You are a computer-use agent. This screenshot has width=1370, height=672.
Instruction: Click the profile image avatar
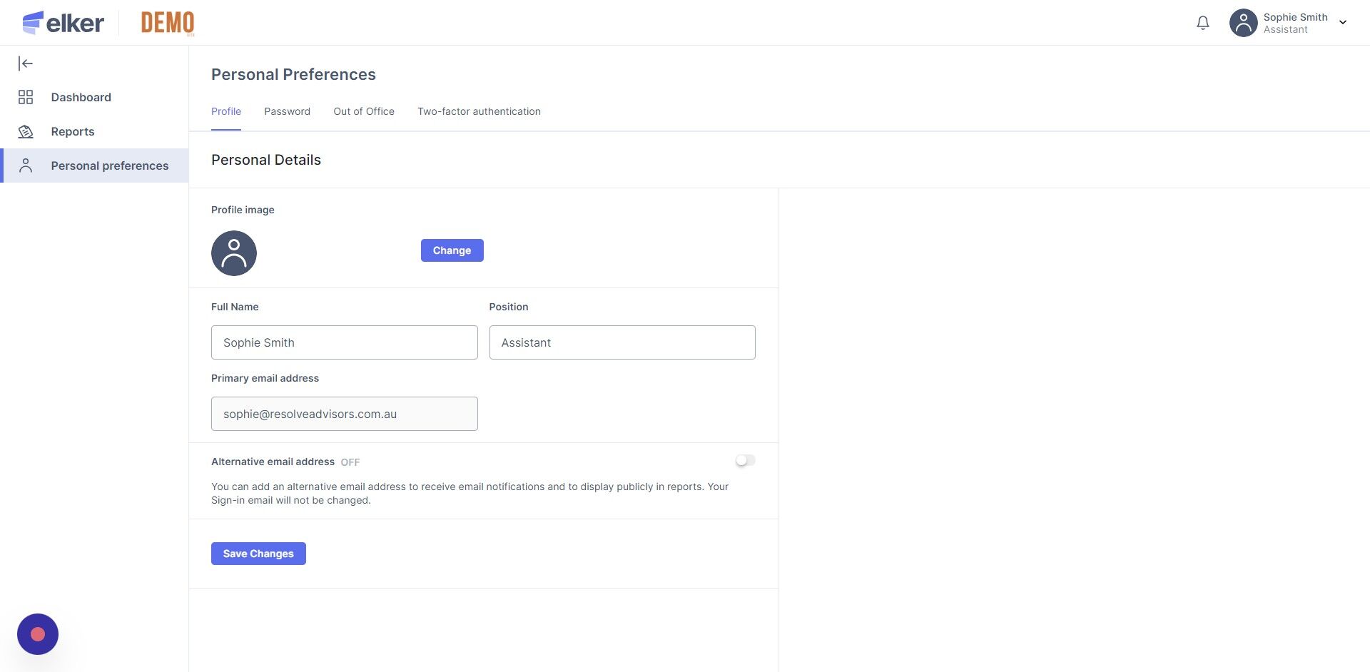click(233, 253)
